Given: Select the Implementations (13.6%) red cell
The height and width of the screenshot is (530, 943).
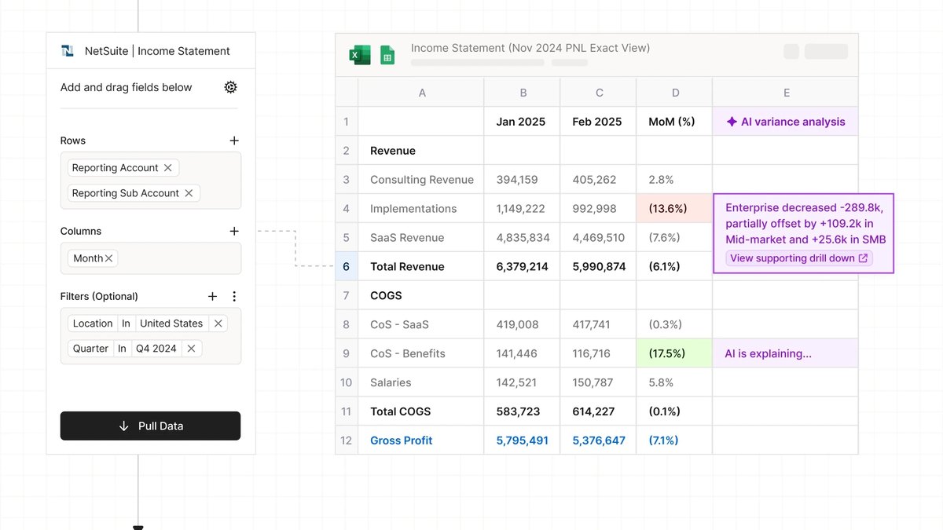Looking at the screenshot, I should click(675, 209).
